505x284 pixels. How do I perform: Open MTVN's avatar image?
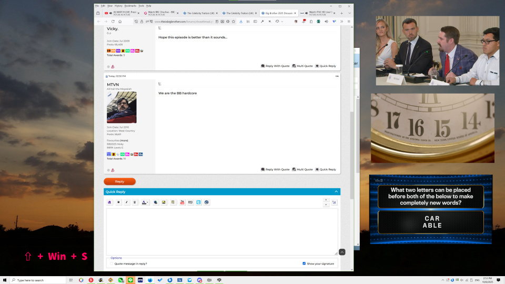(122, 107)
